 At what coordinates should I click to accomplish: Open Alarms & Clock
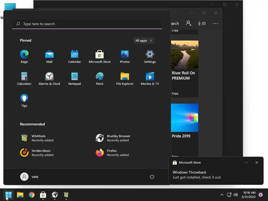[49, 79]
